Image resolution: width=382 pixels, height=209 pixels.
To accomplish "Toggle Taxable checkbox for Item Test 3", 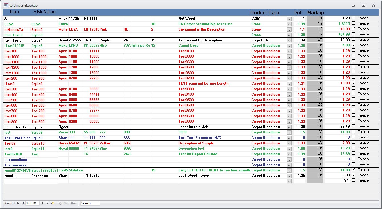I will [x=354, y=34].
